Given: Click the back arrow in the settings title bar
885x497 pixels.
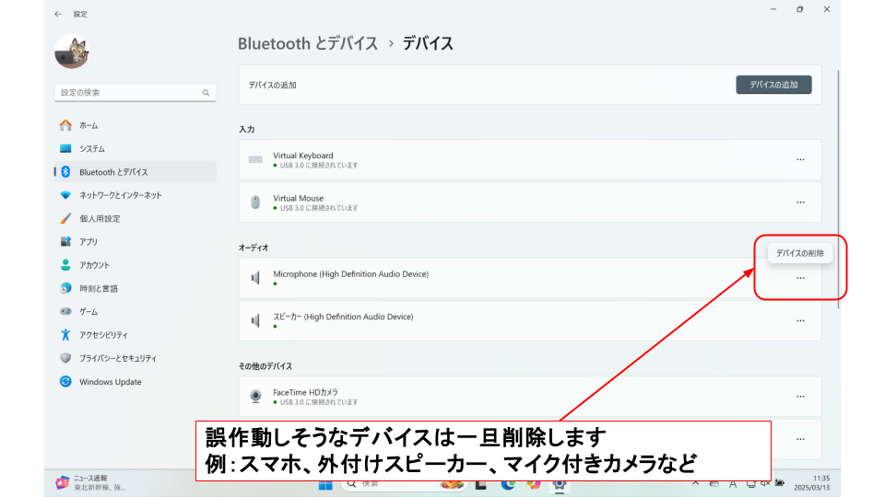Looking at the screenshot, I should [58, 14].
